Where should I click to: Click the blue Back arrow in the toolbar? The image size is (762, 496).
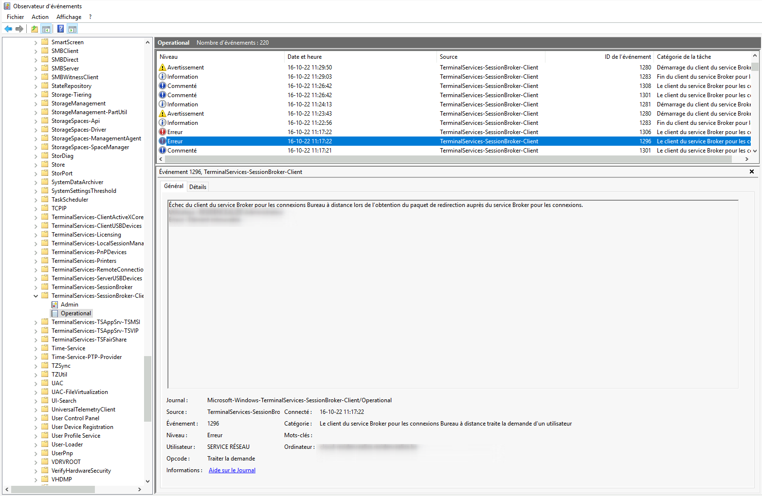(8, 29)
